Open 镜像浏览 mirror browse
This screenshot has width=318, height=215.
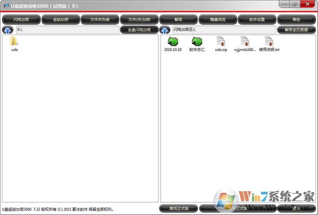[x=218, y=20]
